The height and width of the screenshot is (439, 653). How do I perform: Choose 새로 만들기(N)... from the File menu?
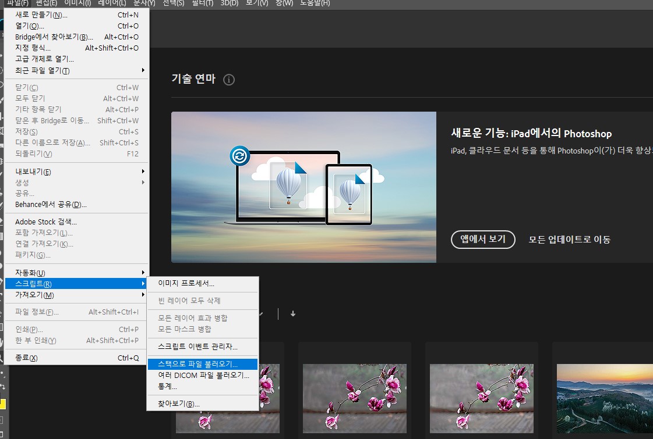coord(77,15)
